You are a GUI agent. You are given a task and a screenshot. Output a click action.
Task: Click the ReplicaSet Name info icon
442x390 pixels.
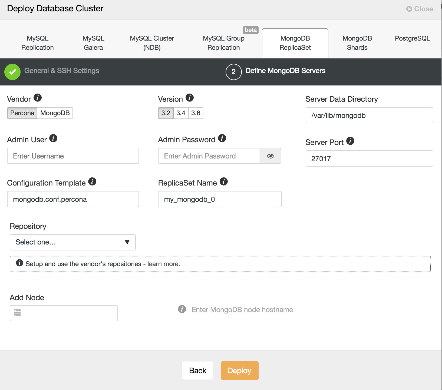[224, 181]
